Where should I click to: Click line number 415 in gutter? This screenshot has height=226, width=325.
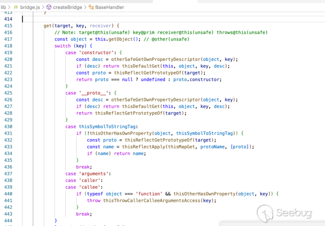[x=8, y=26]
